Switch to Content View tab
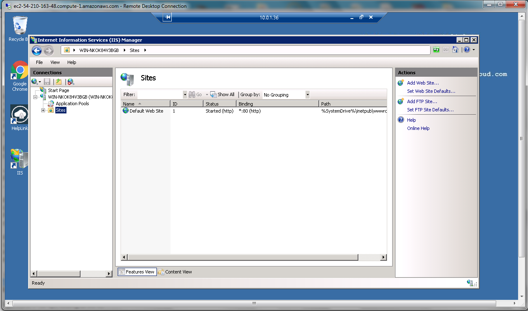The image size is (528, 311). (175, 272)
